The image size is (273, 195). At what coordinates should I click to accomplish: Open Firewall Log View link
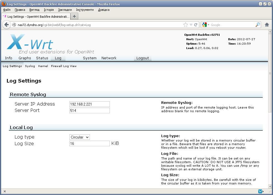click(64, 66)
